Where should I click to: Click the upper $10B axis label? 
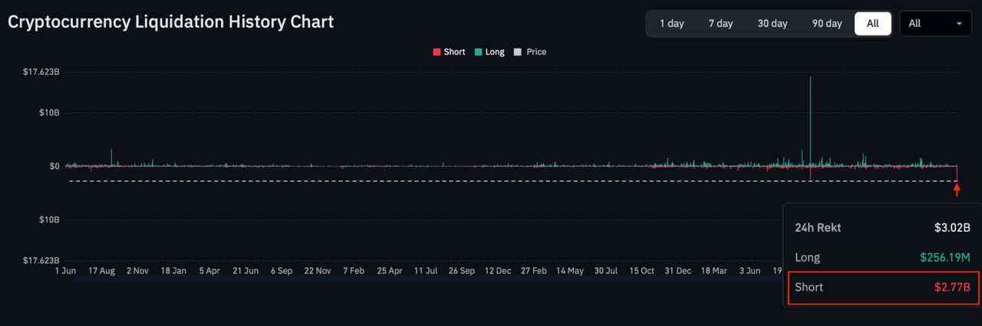tap(49, 112)
